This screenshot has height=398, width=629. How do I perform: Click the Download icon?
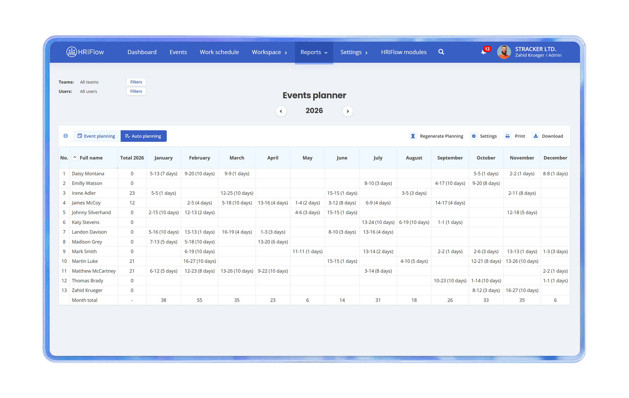(x=536, y=136)
